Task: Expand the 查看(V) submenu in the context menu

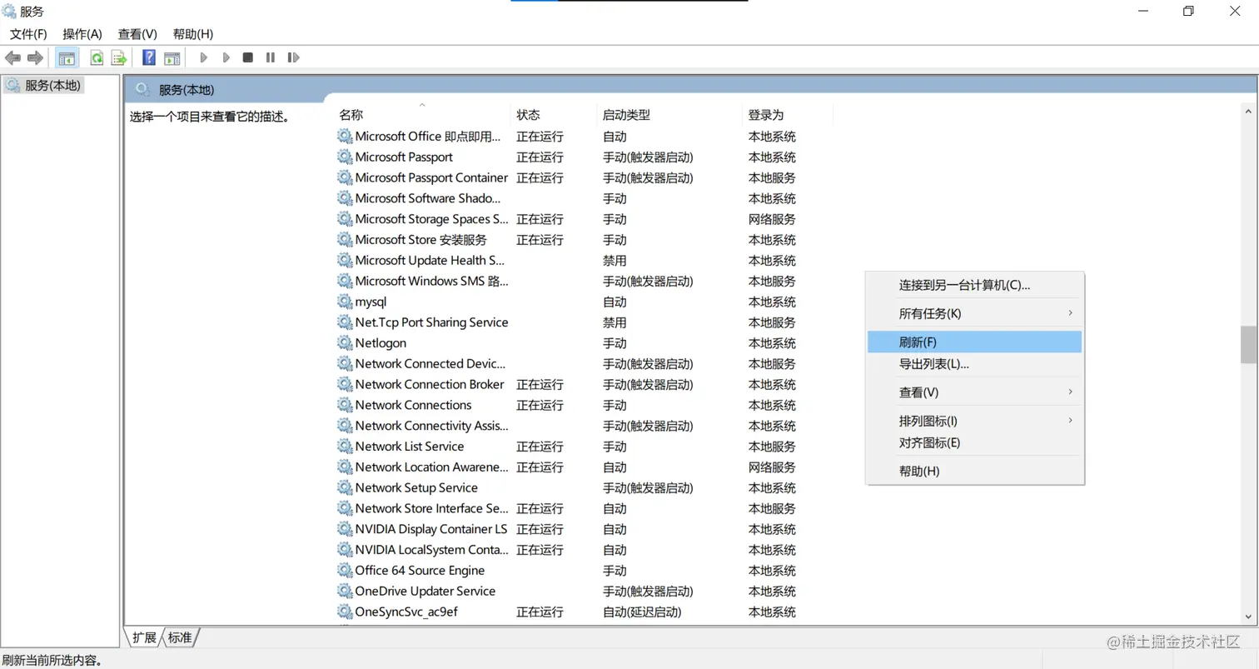Action: [x=974, y=392]
